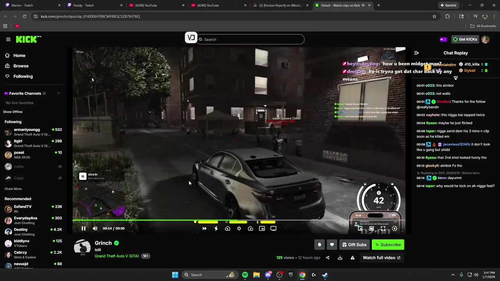The width and height of the screenshot is (500, 281).
Task: Click Show Offline link
Action: point(13,112)
